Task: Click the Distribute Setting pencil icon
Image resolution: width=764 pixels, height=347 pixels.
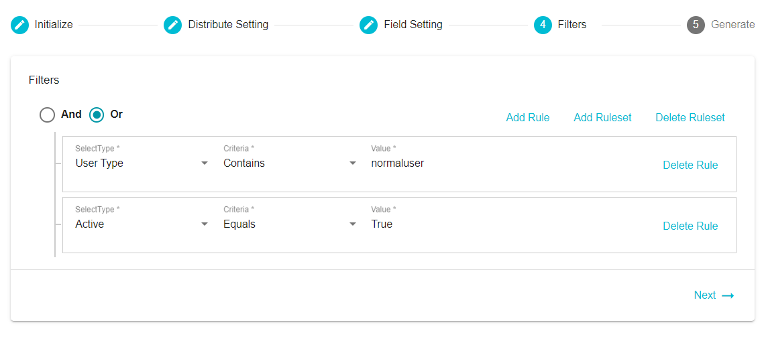Action: [x=172, y=25]
